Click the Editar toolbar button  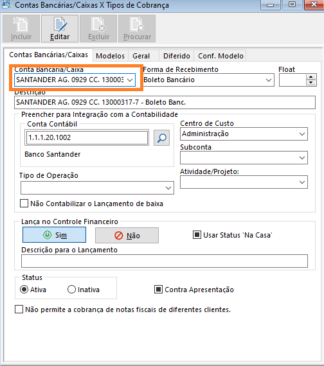pos(60,29)
